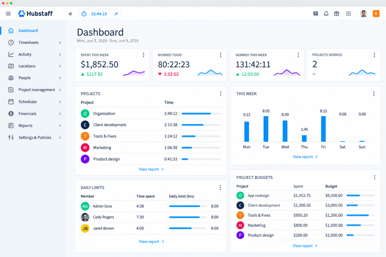386x257 pixels.
Task: Click the Friday bar in weekly chart
Action: pos(323,129)
